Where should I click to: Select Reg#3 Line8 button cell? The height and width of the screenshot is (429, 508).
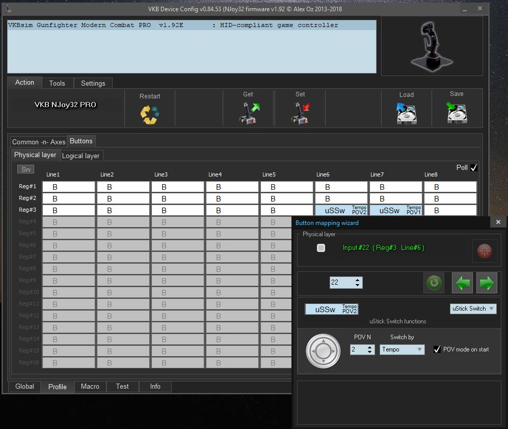coord(450,211)
